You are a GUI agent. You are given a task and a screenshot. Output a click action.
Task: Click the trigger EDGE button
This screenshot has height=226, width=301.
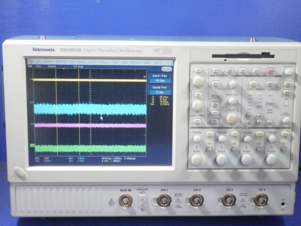(x=253, y=84)
